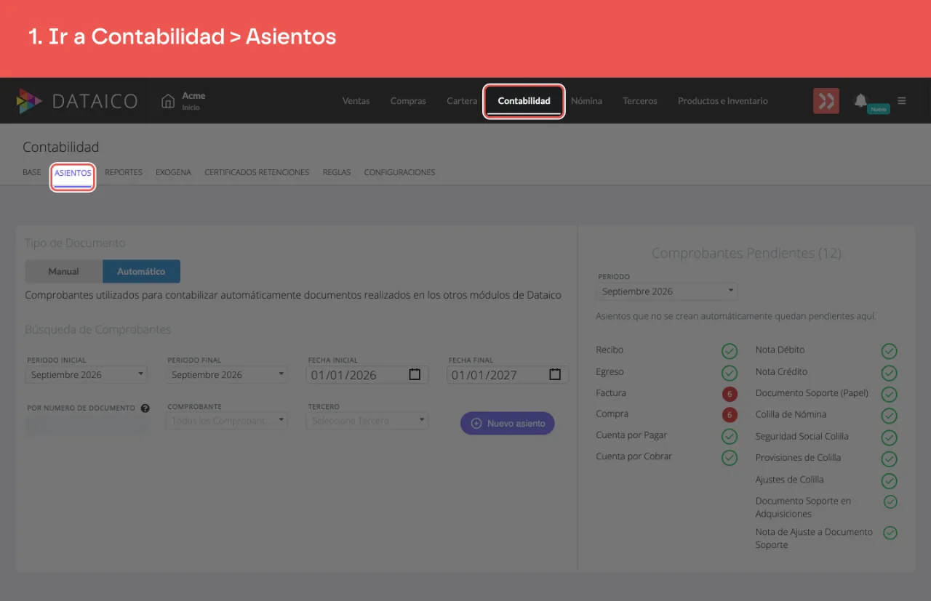
Task: Open the Terceros menu
Action: (x=640, y=101)
